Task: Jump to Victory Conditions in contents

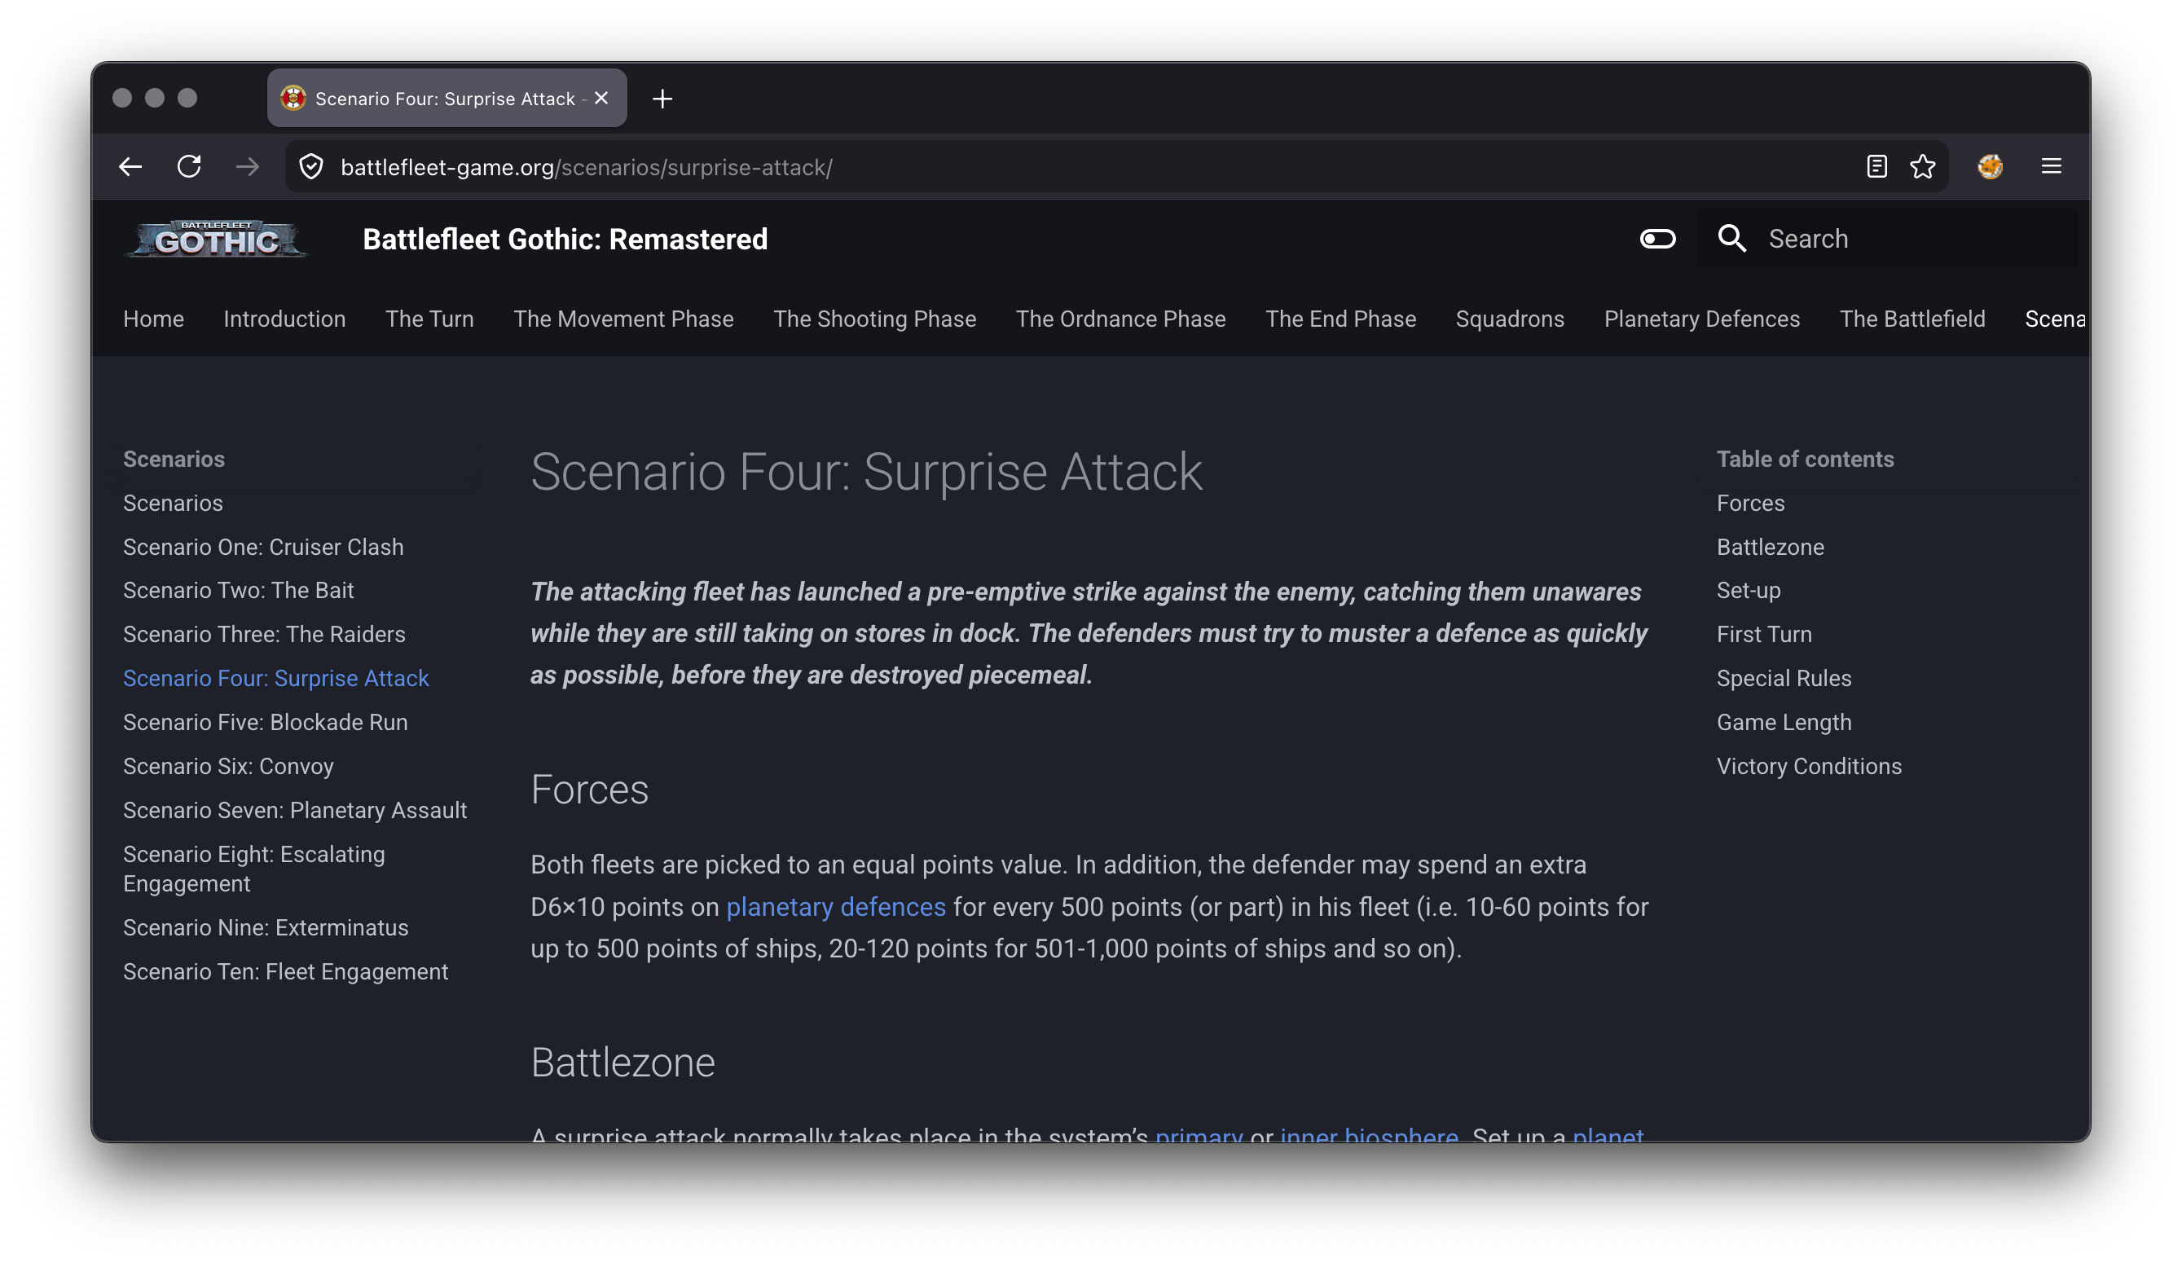Action: tap(1809, 767)
